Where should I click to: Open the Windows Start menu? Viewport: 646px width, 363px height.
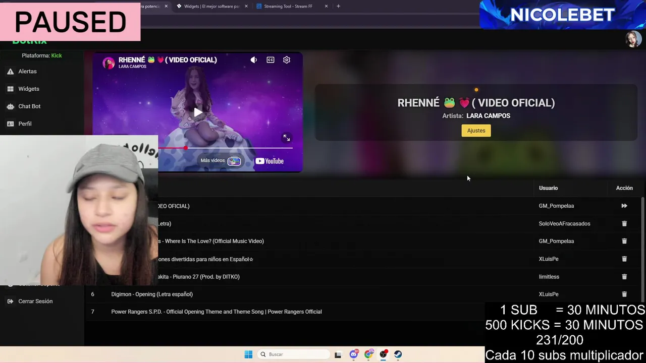click(x=248, y=354)
